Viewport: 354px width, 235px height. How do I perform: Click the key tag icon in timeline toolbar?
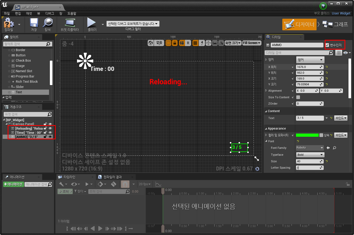tap(114, 184)
